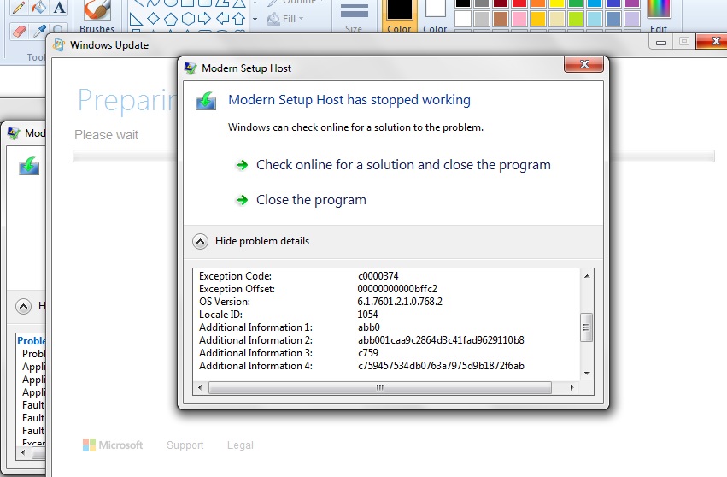Choose the up arrow shape
Screen dimensions: 727x477
point(239,19)
